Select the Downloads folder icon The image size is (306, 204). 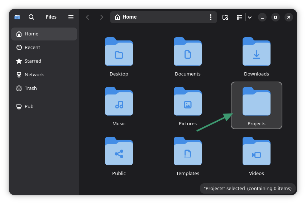257,52
